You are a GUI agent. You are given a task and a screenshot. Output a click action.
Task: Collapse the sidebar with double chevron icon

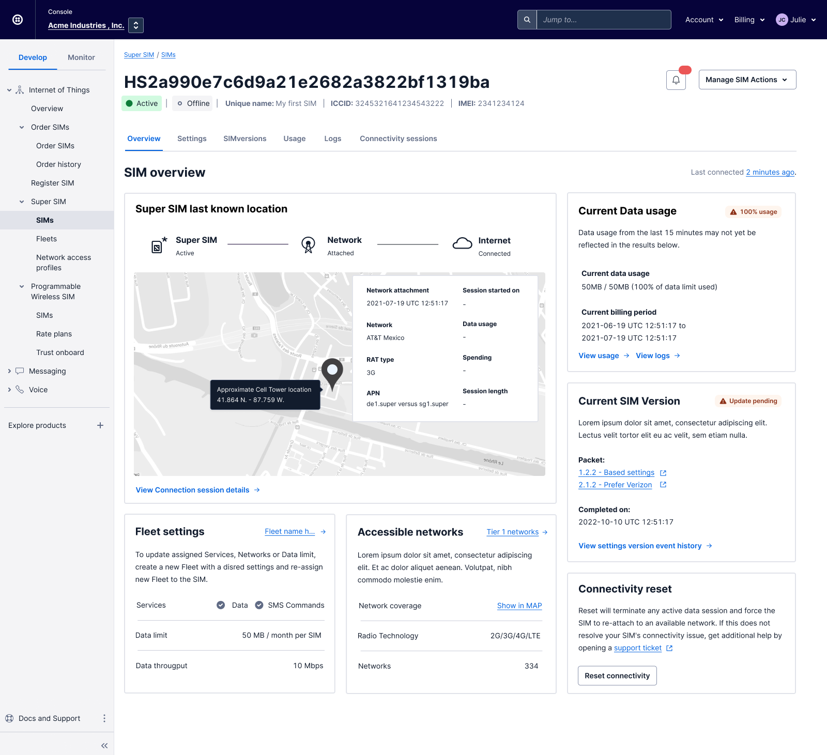click(x=104, y=745)
